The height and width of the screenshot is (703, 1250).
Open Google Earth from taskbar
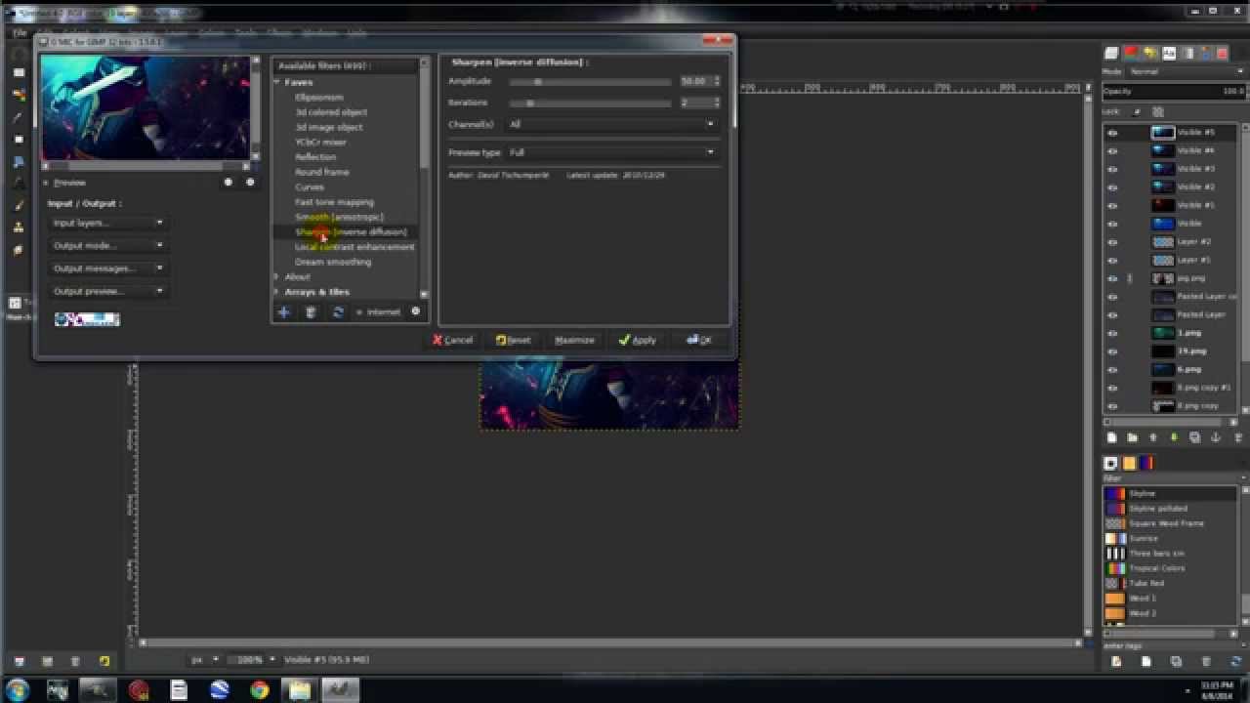click(x=219, y=690)
